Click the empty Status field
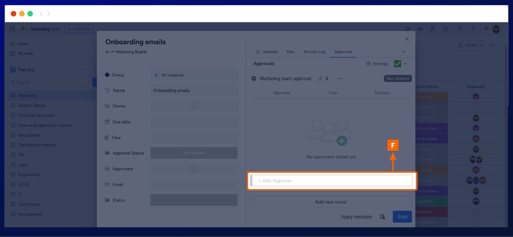The image size is (513, 237). pyautogui.click(x=194, y=200)
